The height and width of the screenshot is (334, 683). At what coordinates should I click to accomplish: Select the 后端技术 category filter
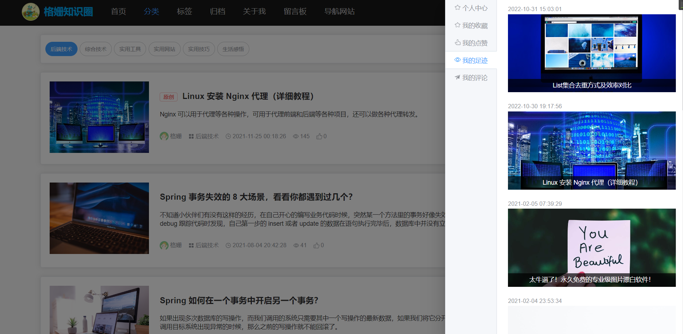click(x=61, y=49)
